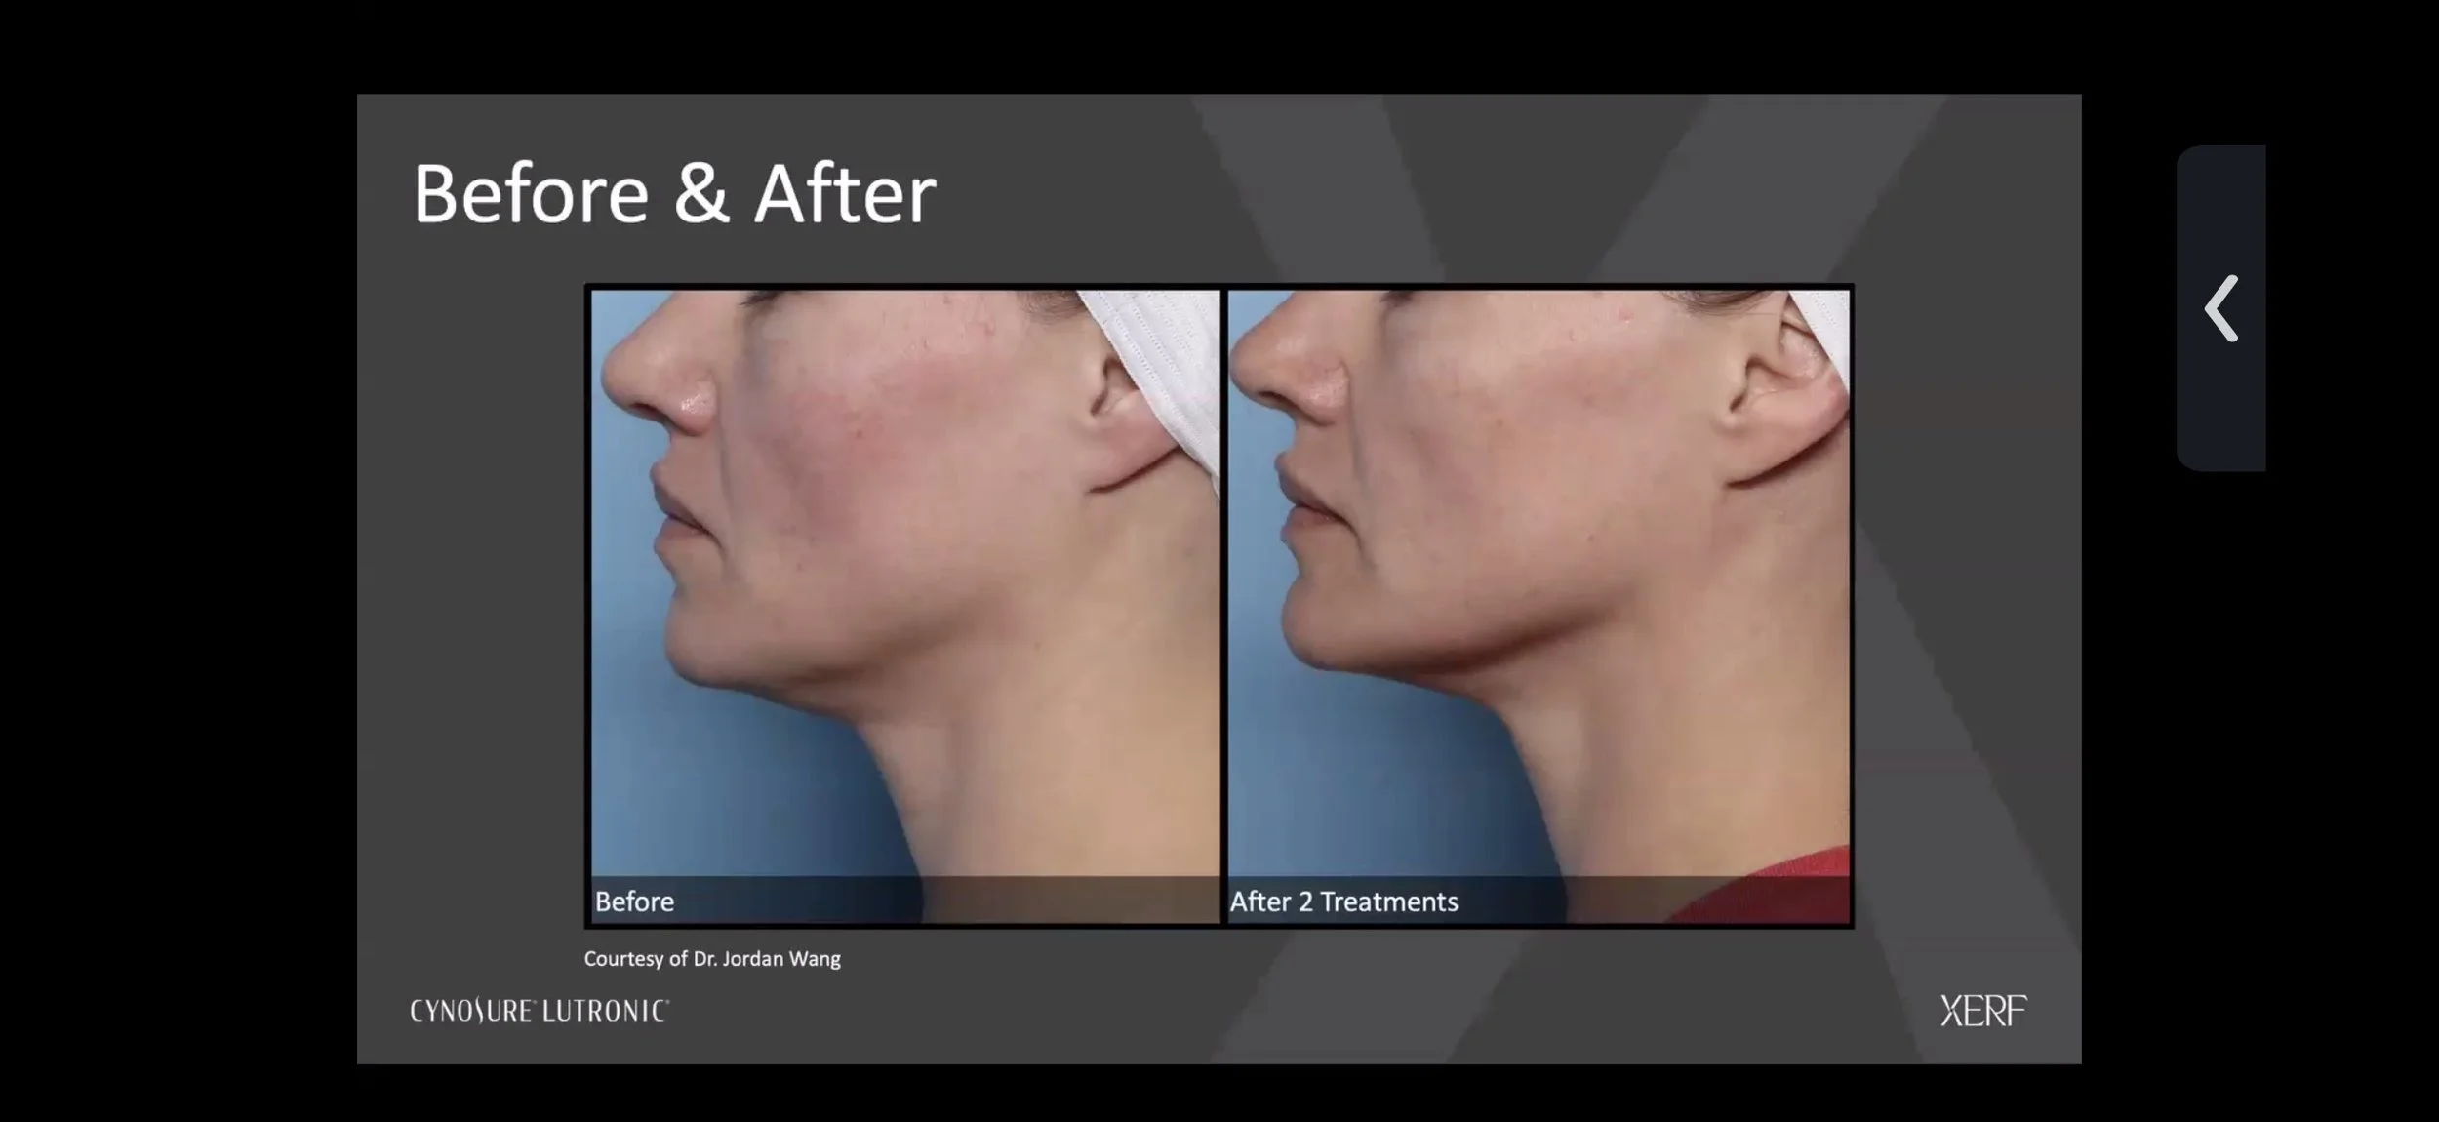
Task: Click the 'Before & After' slide title
Action: click(x=674, y=194)
